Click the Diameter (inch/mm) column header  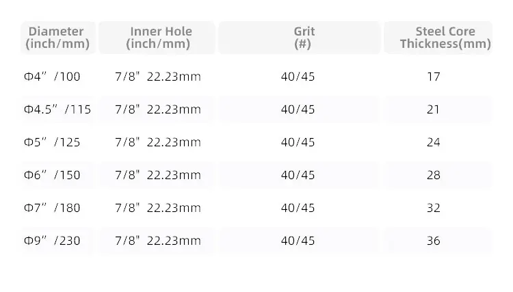pos(58,38)
